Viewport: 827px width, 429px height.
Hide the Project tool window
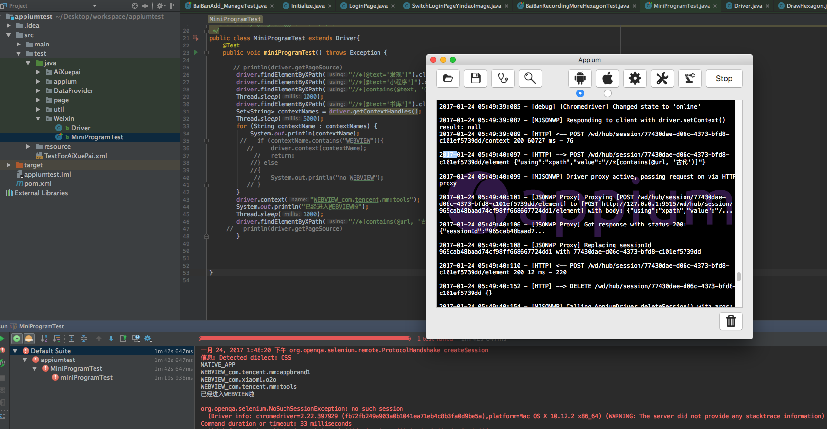173,6
